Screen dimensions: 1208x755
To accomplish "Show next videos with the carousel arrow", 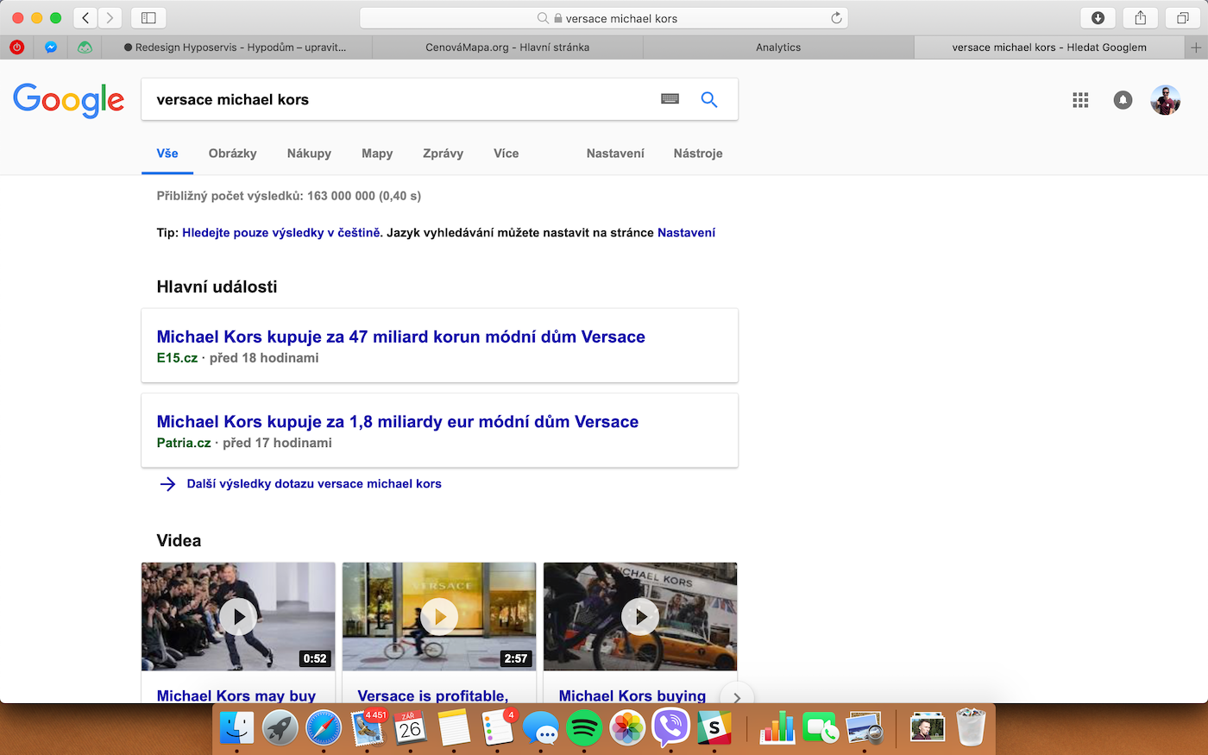I will [x=737, y=696].
